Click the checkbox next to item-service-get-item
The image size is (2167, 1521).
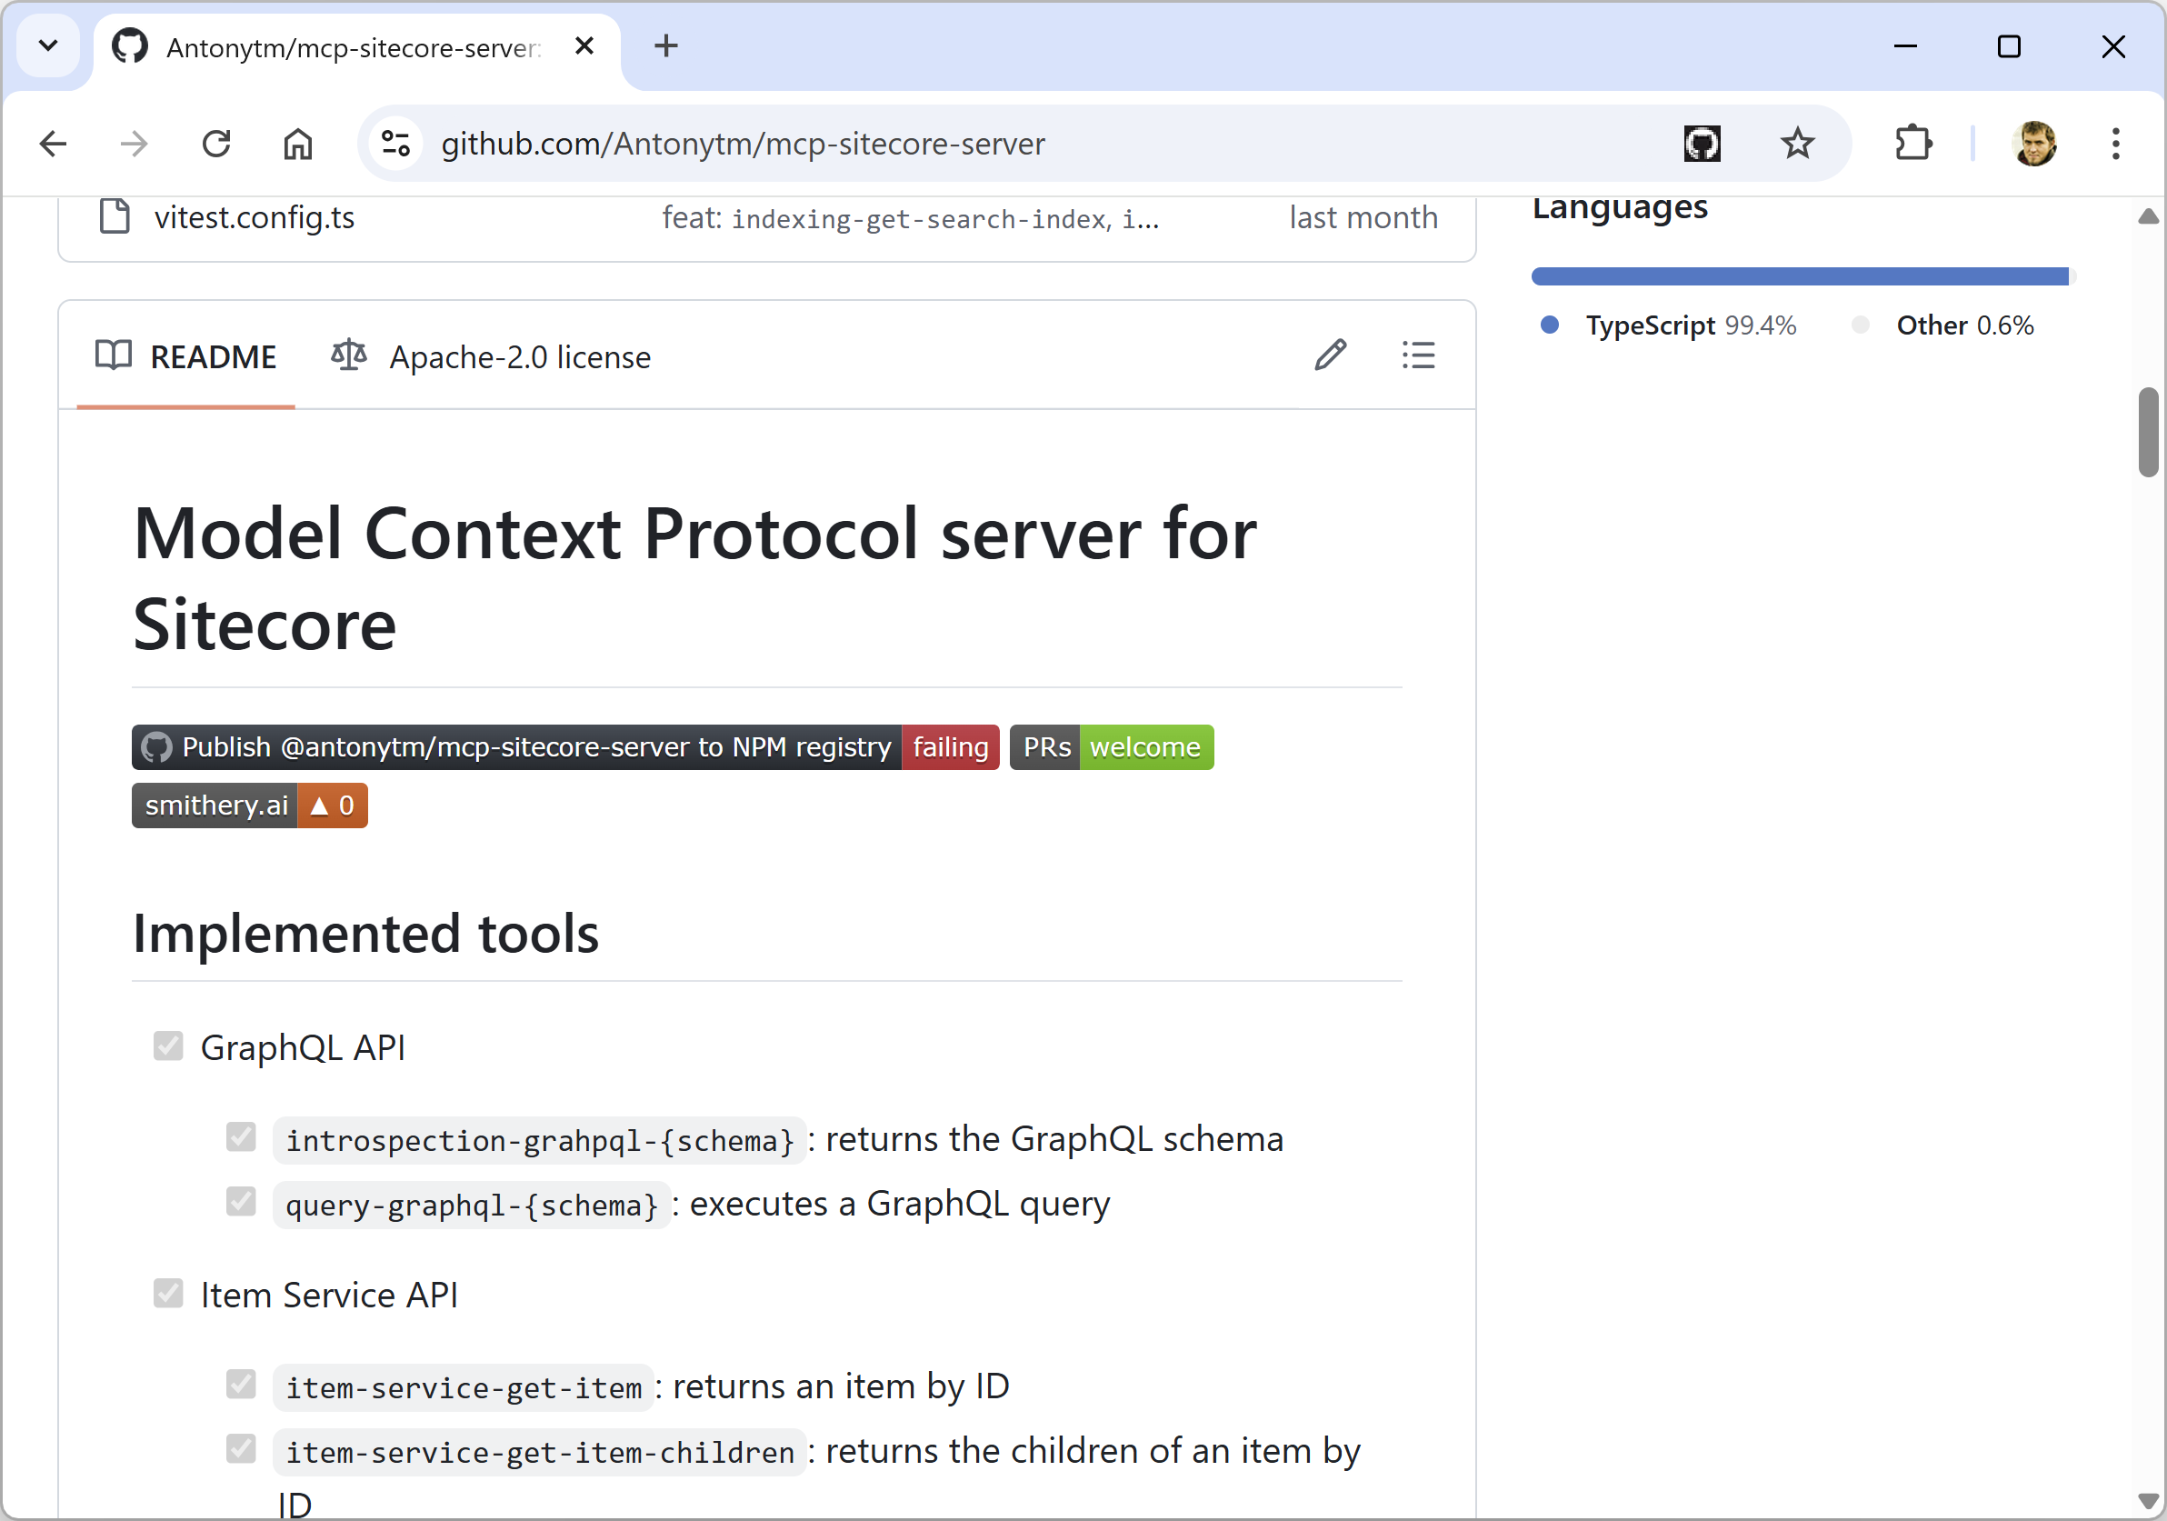[241, 1383]
